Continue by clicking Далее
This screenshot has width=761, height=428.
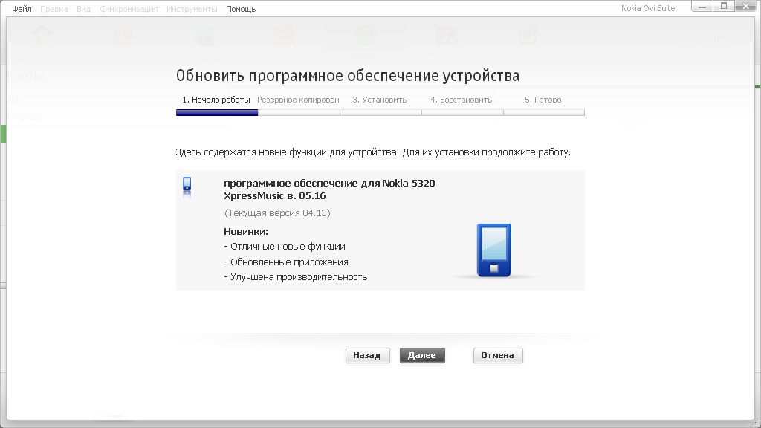(422, 355)
